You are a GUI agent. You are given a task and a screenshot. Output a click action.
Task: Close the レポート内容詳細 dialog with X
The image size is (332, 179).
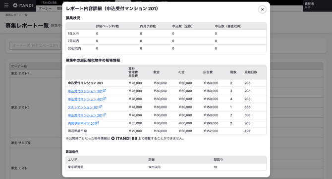pos(262,9)
